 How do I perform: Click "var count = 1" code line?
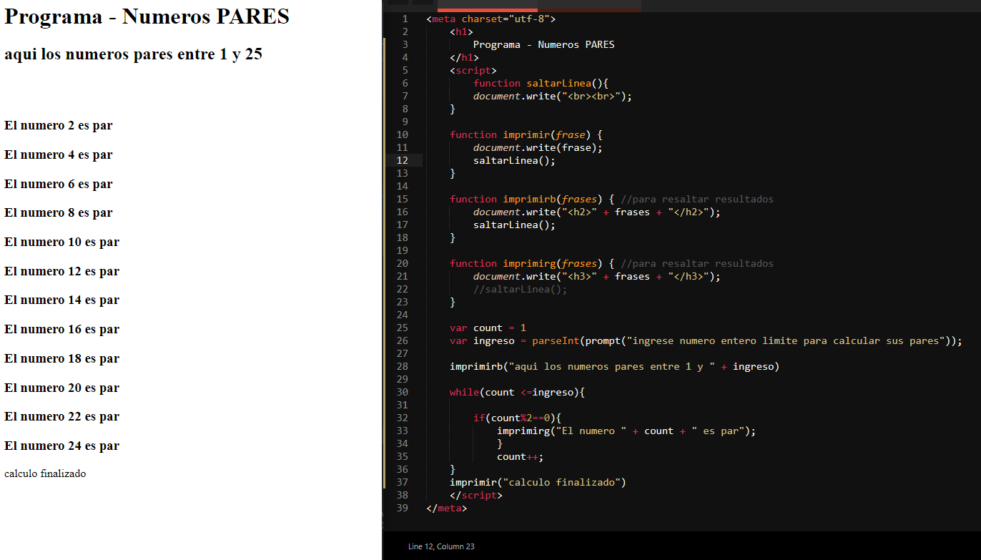488,328
